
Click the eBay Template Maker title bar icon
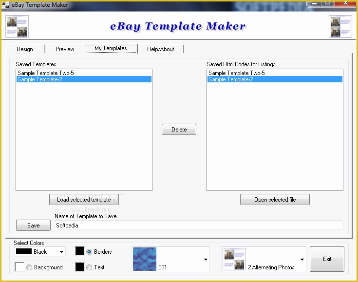[x=5, y=5]
